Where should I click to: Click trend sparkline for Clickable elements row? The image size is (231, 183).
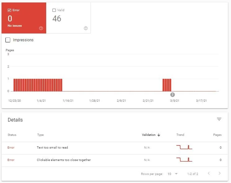click(x=184, y=159)
